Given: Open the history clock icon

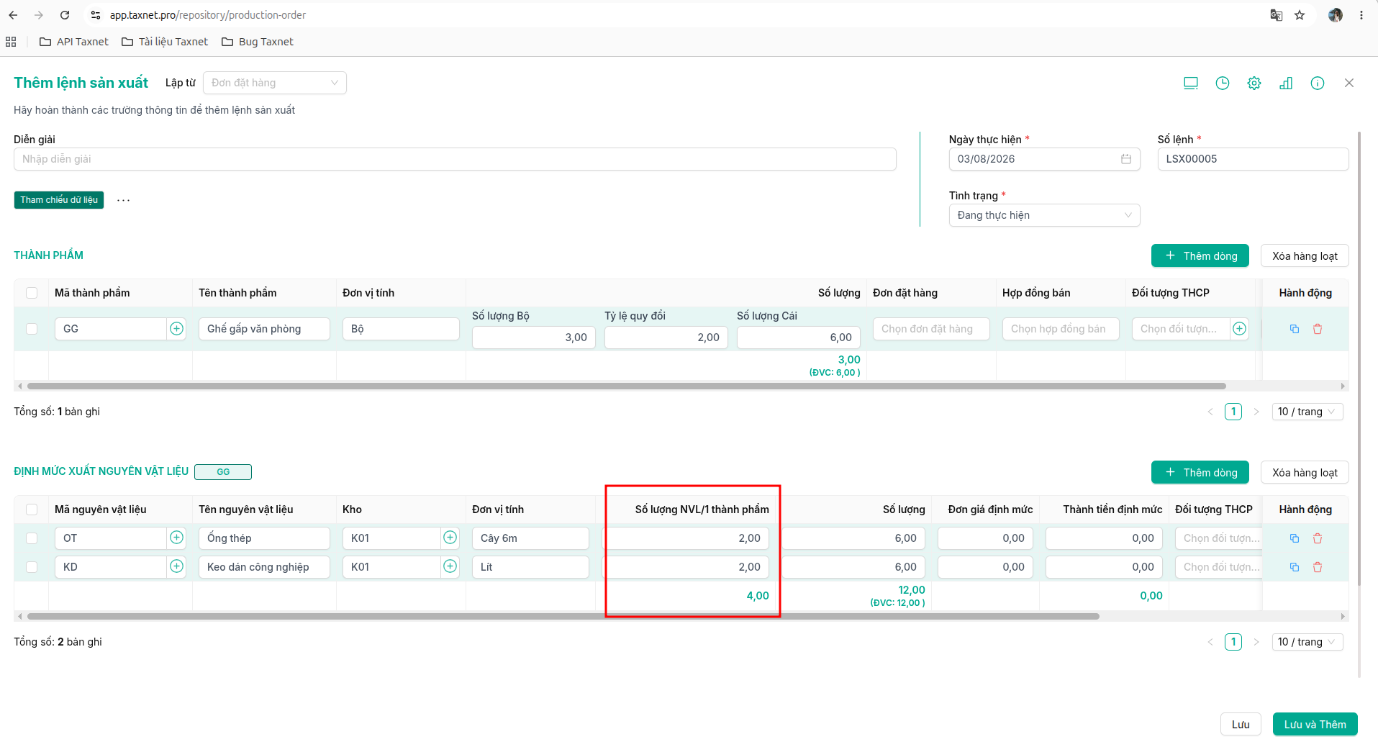Looking at the screenshot, I should click(1222, 83).
